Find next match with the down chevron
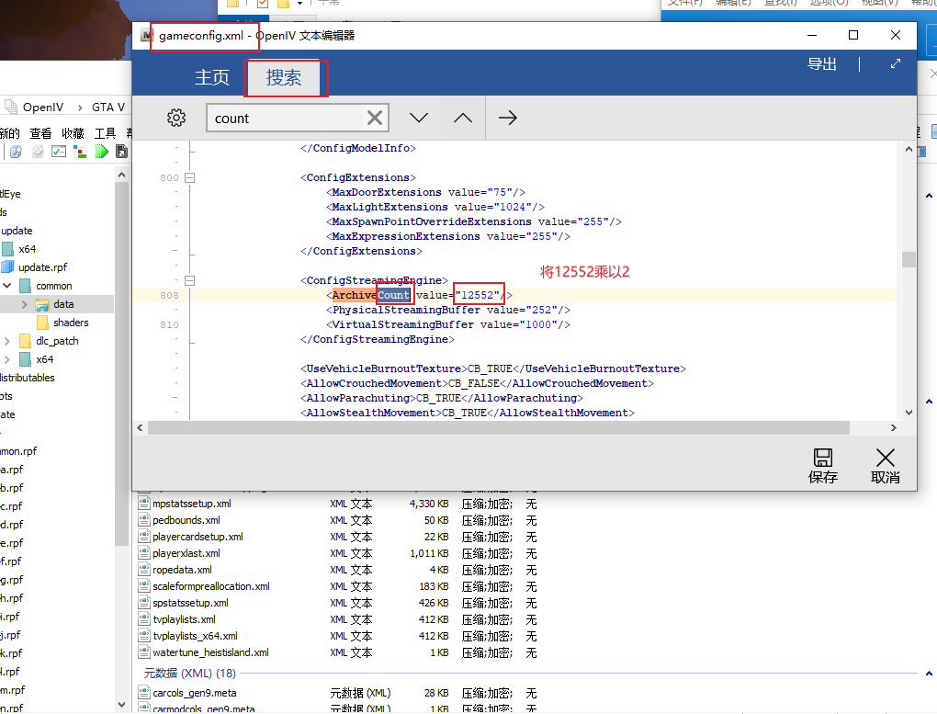 [x=419, y=118]
